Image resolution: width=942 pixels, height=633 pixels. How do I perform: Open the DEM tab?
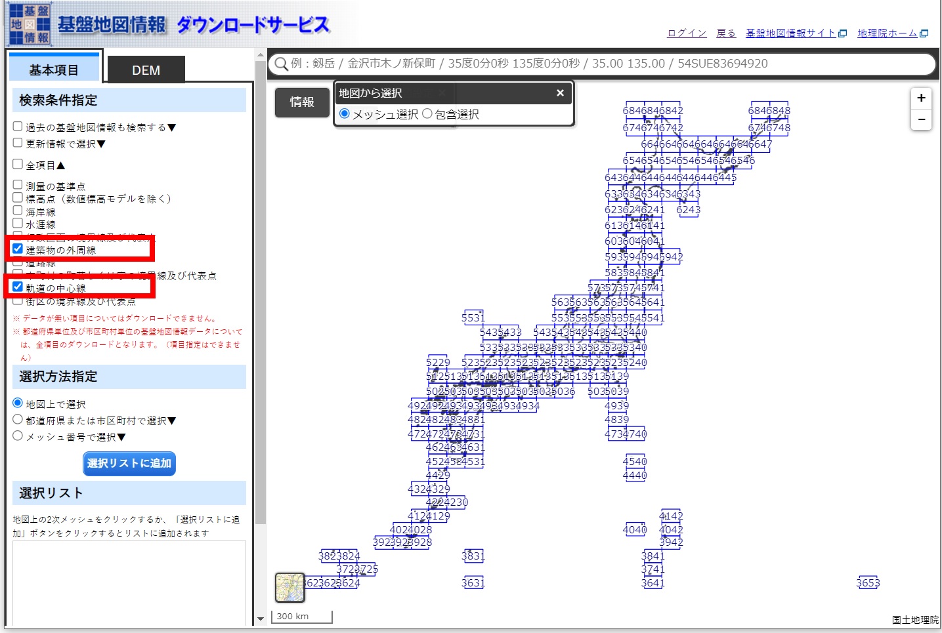click(x=146, y=70)
